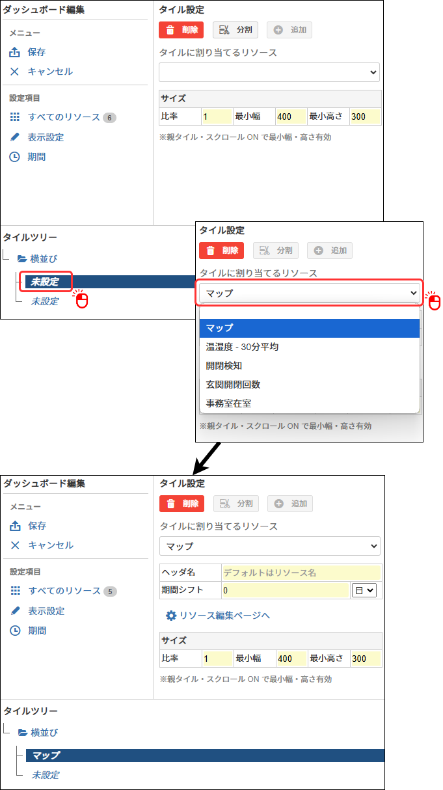Click the キャンセル X icon in the lower screenshot
This screenshot has width=443, height=790.
(16, 546)
